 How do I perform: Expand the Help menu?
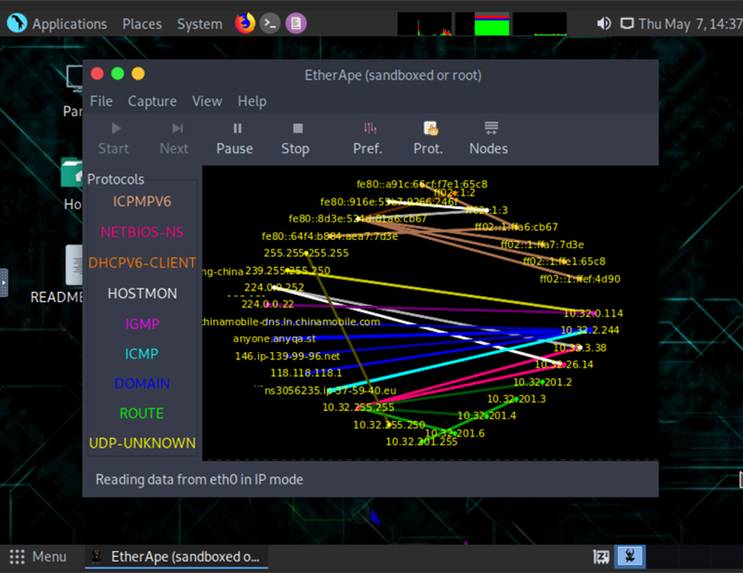[252, 100]
